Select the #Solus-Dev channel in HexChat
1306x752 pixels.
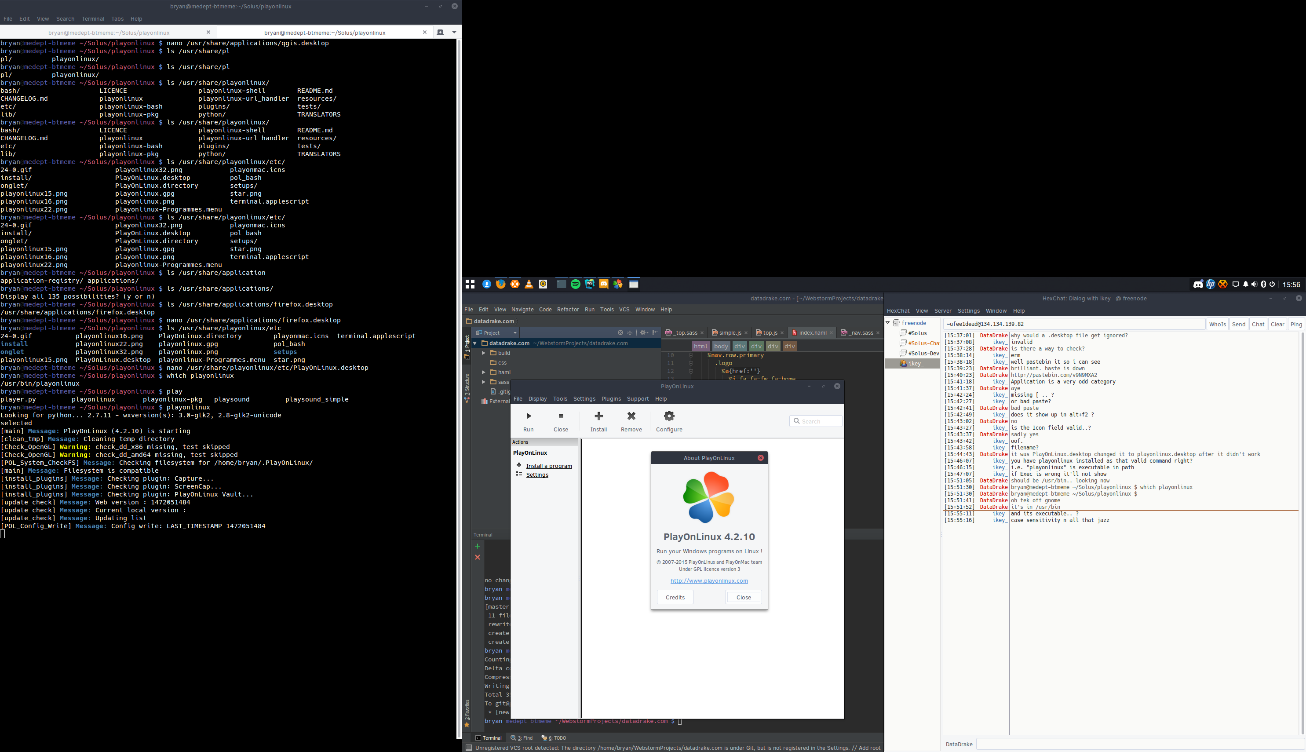click(x=919, y=354)
